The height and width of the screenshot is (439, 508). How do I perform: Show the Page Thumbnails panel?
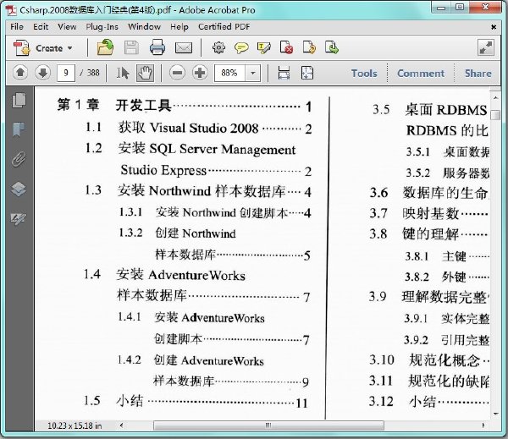19,100
